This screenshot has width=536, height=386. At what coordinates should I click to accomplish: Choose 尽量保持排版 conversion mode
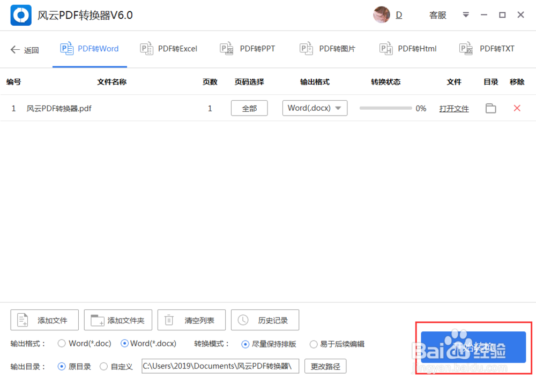245,344
